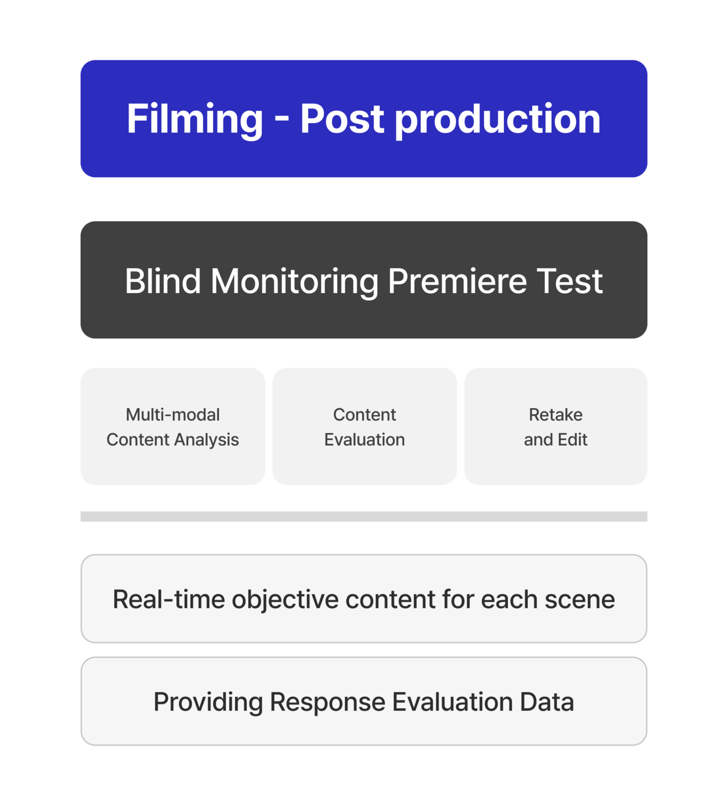Select the Content Evaluation card
Viewport: 728px width, 806px height.
coord(365,426)
